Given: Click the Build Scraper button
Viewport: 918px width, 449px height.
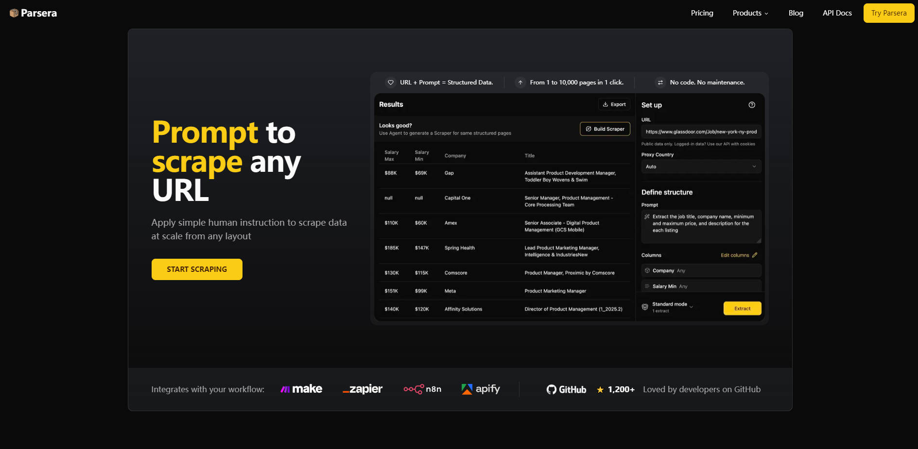Looking at the screenshot, I should coord(605,129).
